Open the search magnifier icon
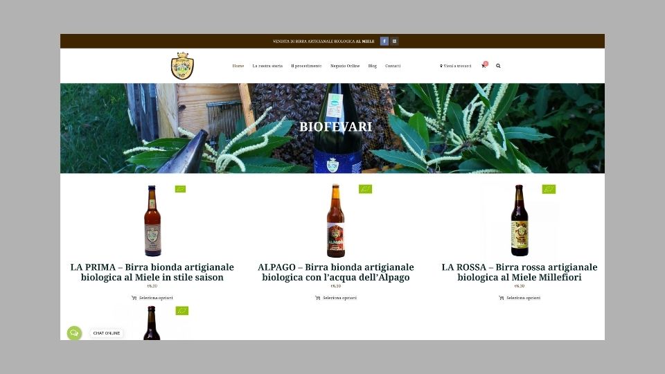665x374 pixels. (x=498, y=66)
